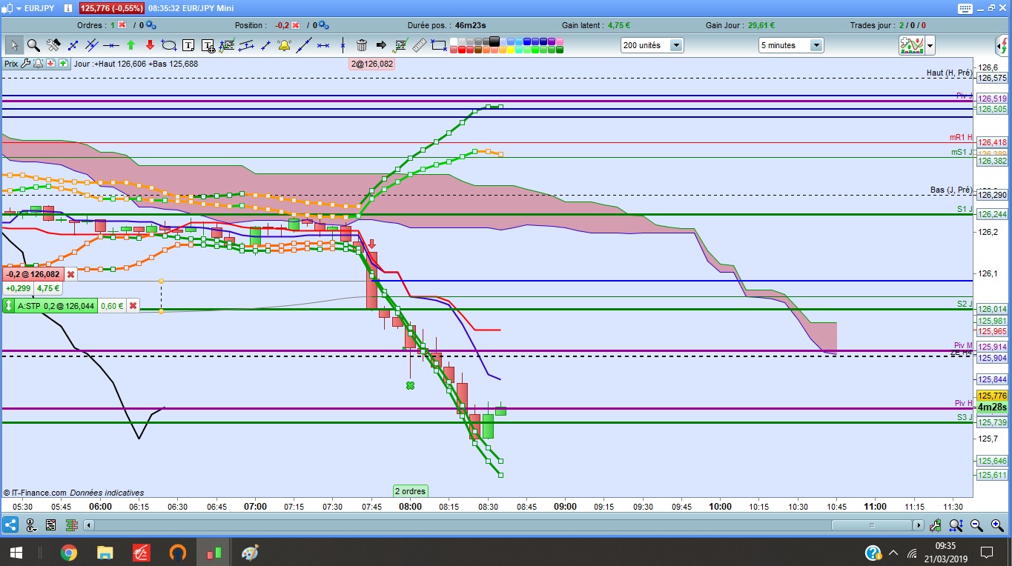
Task: Open the alert bell tool
Action: tap(284, 45)
